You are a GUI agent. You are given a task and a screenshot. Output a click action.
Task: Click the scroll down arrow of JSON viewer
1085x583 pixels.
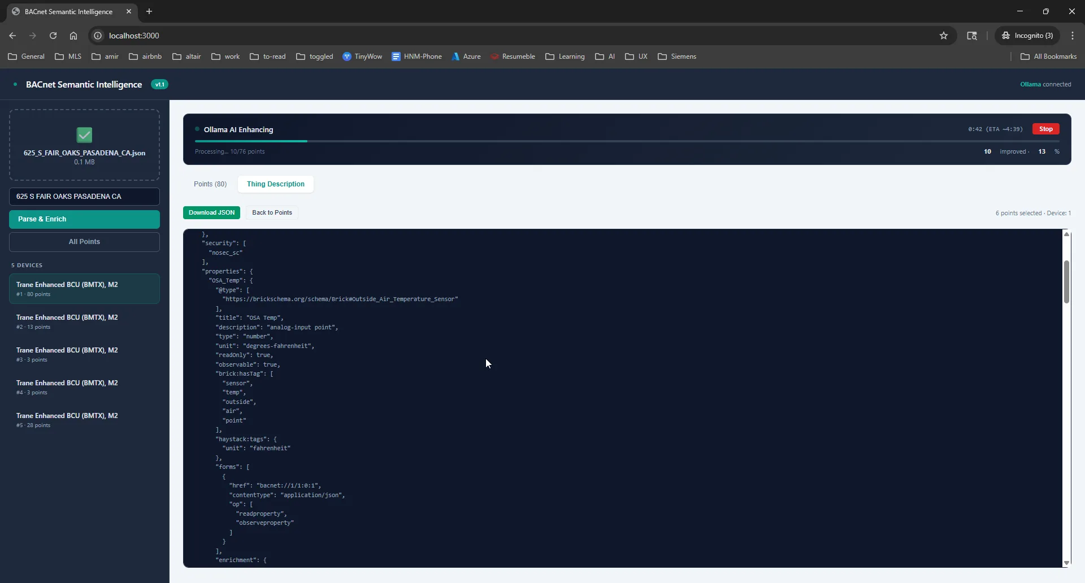(1066, 563)
